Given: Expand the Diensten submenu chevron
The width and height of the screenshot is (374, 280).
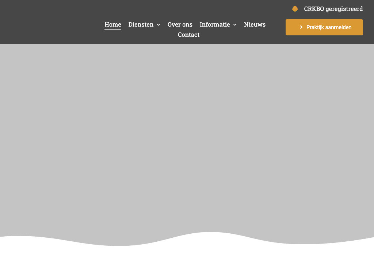Looking at the screenshot, I should 159,25.
